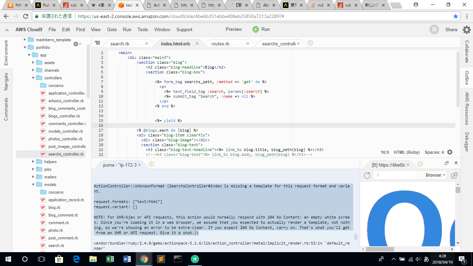
Task: Reload the preview browser page
Action: click(367, 175)
